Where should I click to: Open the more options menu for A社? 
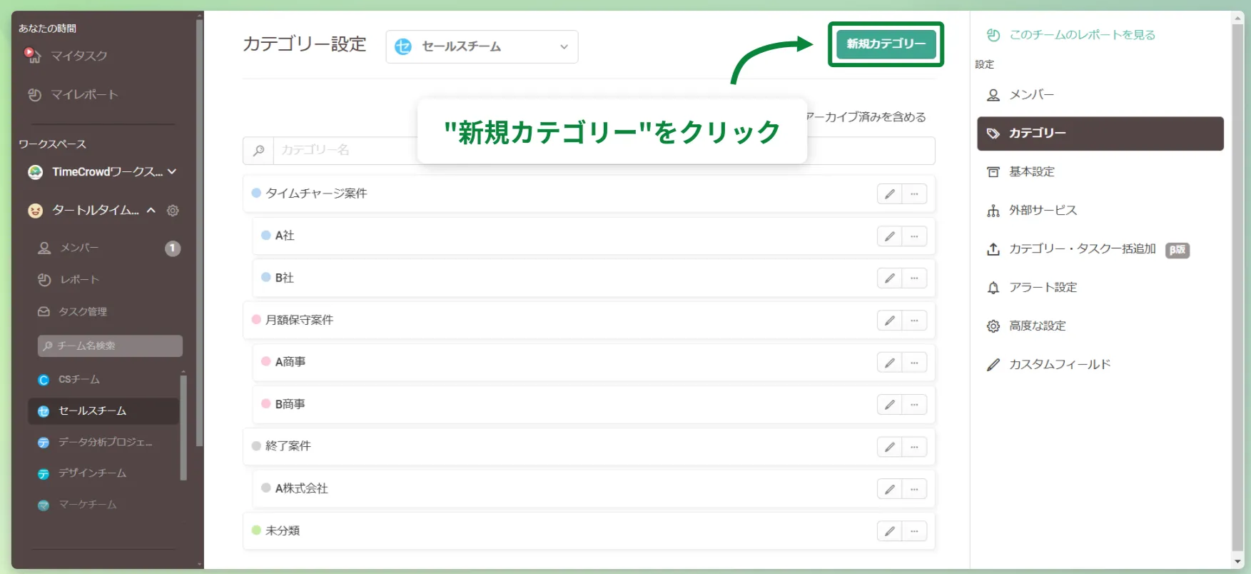(x=914, y=236)
